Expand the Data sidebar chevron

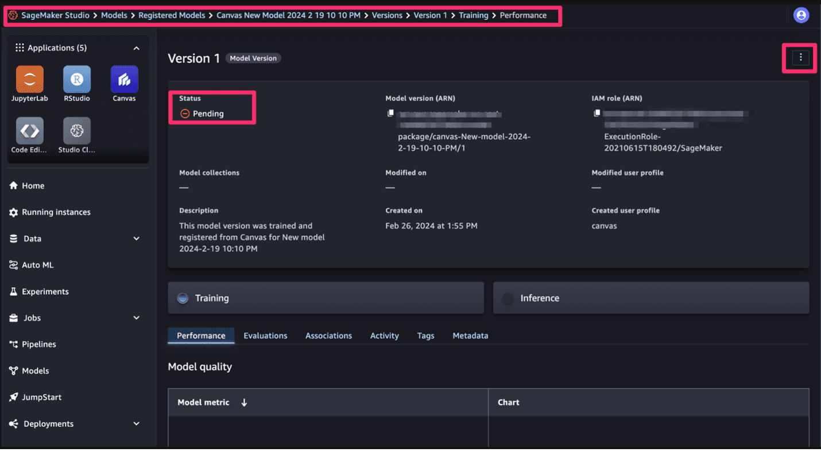(x=136, y=239)
